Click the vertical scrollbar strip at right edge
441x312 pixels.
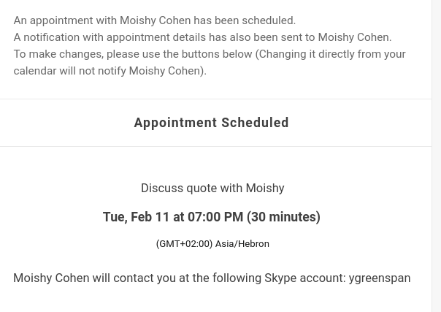pyautogui.click(x=437, y=156)
